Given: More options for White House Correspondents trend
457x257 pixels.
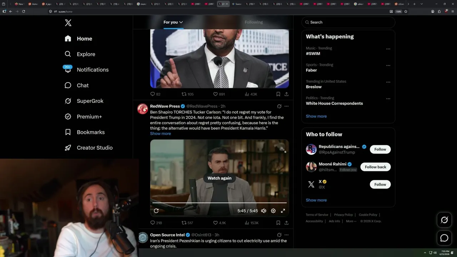Looking at the screenshot, I should coord(388,99).
